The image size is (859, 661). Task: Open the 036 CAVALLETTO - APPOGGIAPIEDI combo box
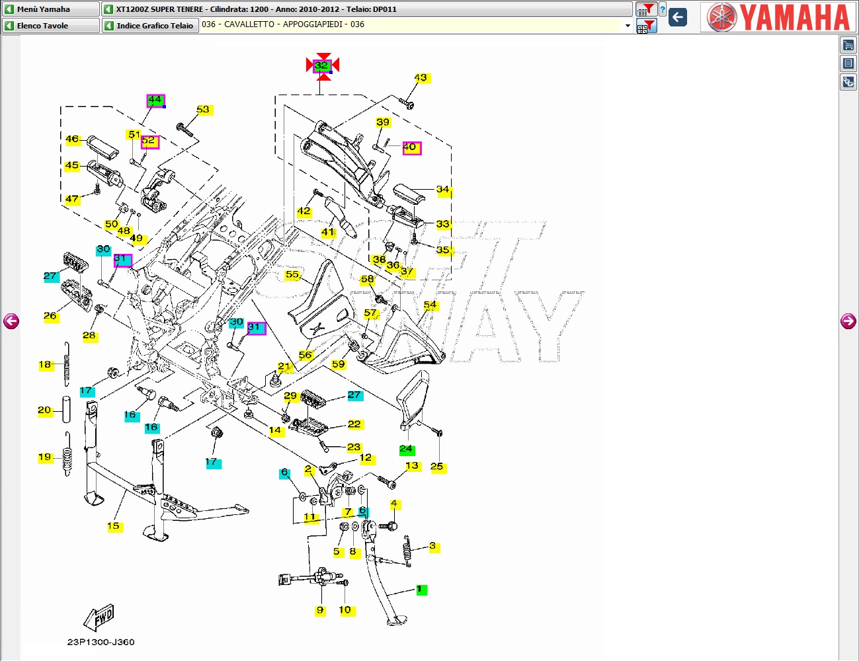tap(413, 25)
